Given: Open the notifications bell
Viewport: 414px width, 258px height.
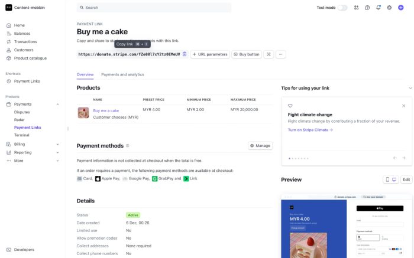Looking at the screenshot, I should [x=379, y=8].
